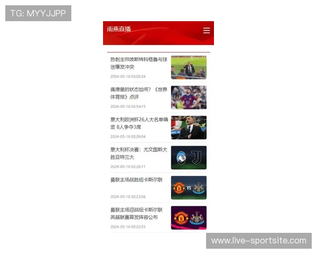
Task: Click timestamp 2024-05-16 03:02:24
Action: (128, 76)
